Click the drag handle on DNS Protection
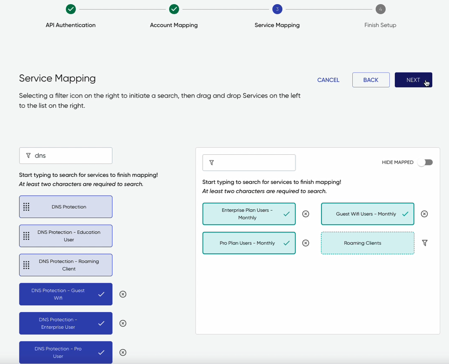Image resolution: width=449 pixels, height=364 pixels. [27, 207]
